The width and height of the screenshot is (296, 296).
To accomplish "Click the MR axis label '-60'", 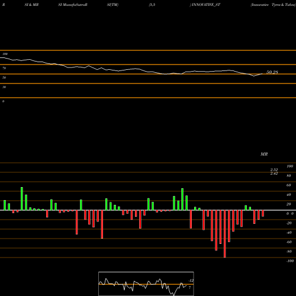I will 289,242.
